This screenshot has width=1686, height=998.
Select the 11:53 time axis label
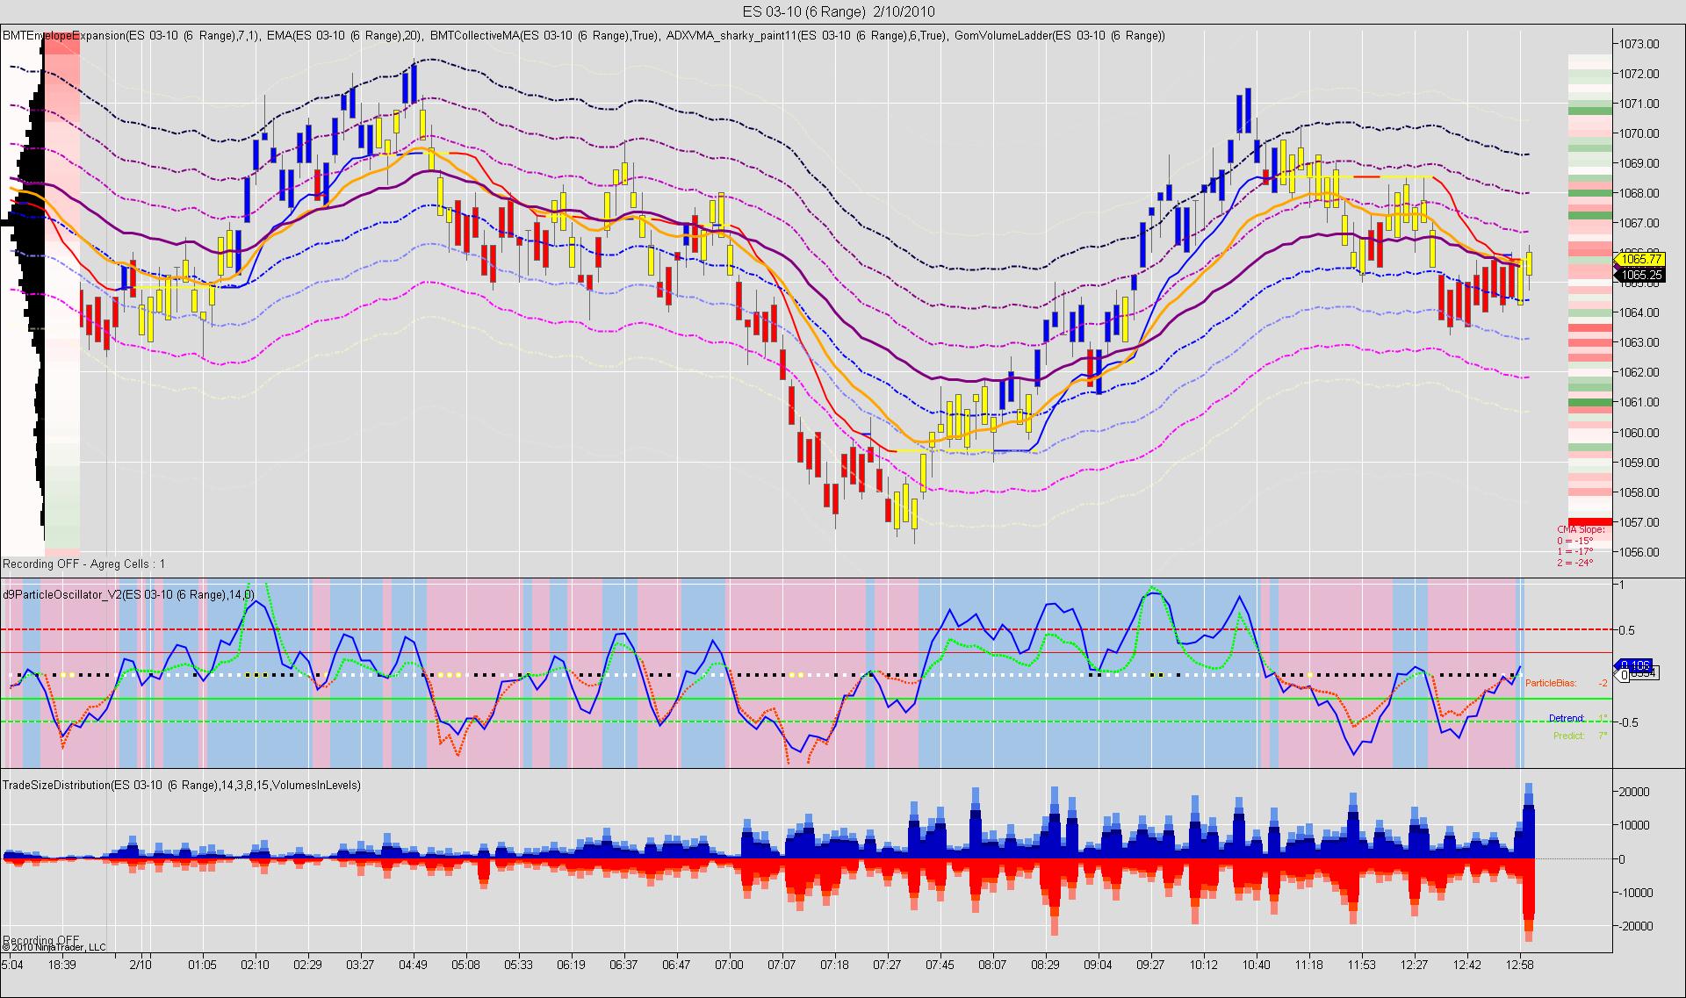[x=1361, y=964]
